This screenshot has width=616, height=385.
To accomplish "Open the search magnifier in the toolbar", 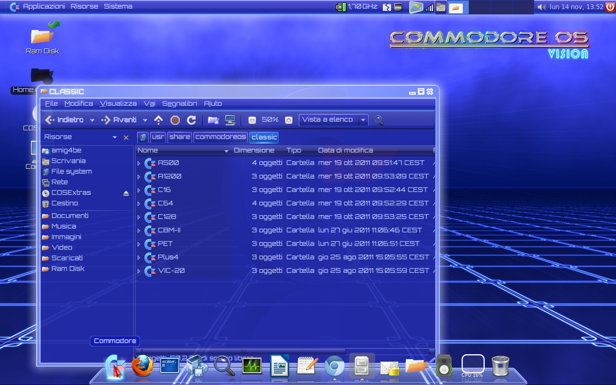I will (x=378, y=120).
